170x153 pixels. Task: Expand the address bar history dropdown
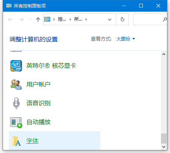(110, 20)
